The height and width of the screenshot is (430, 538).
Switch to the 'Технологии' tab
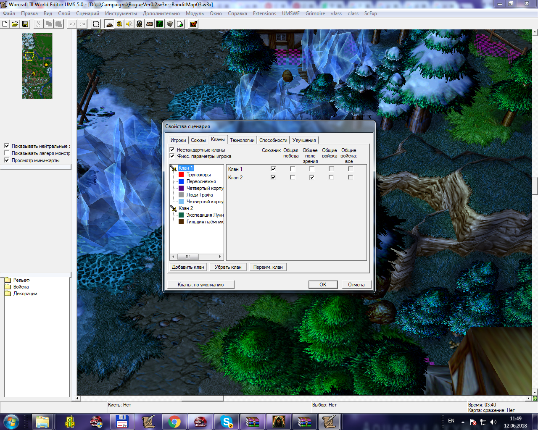(242, 140)
